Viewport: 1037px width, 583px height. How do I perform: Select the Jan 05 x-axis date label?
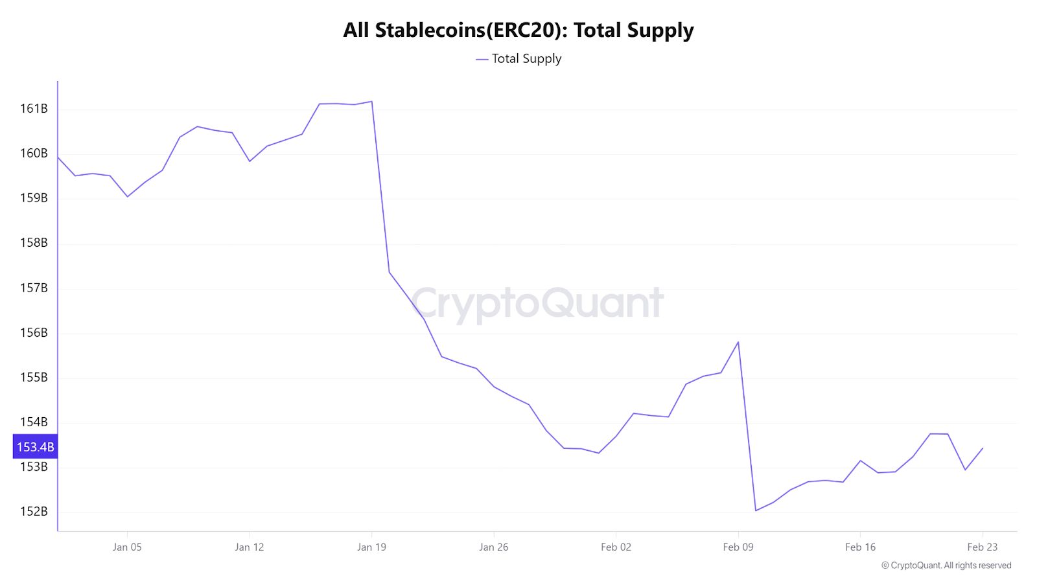coord(127,547)
